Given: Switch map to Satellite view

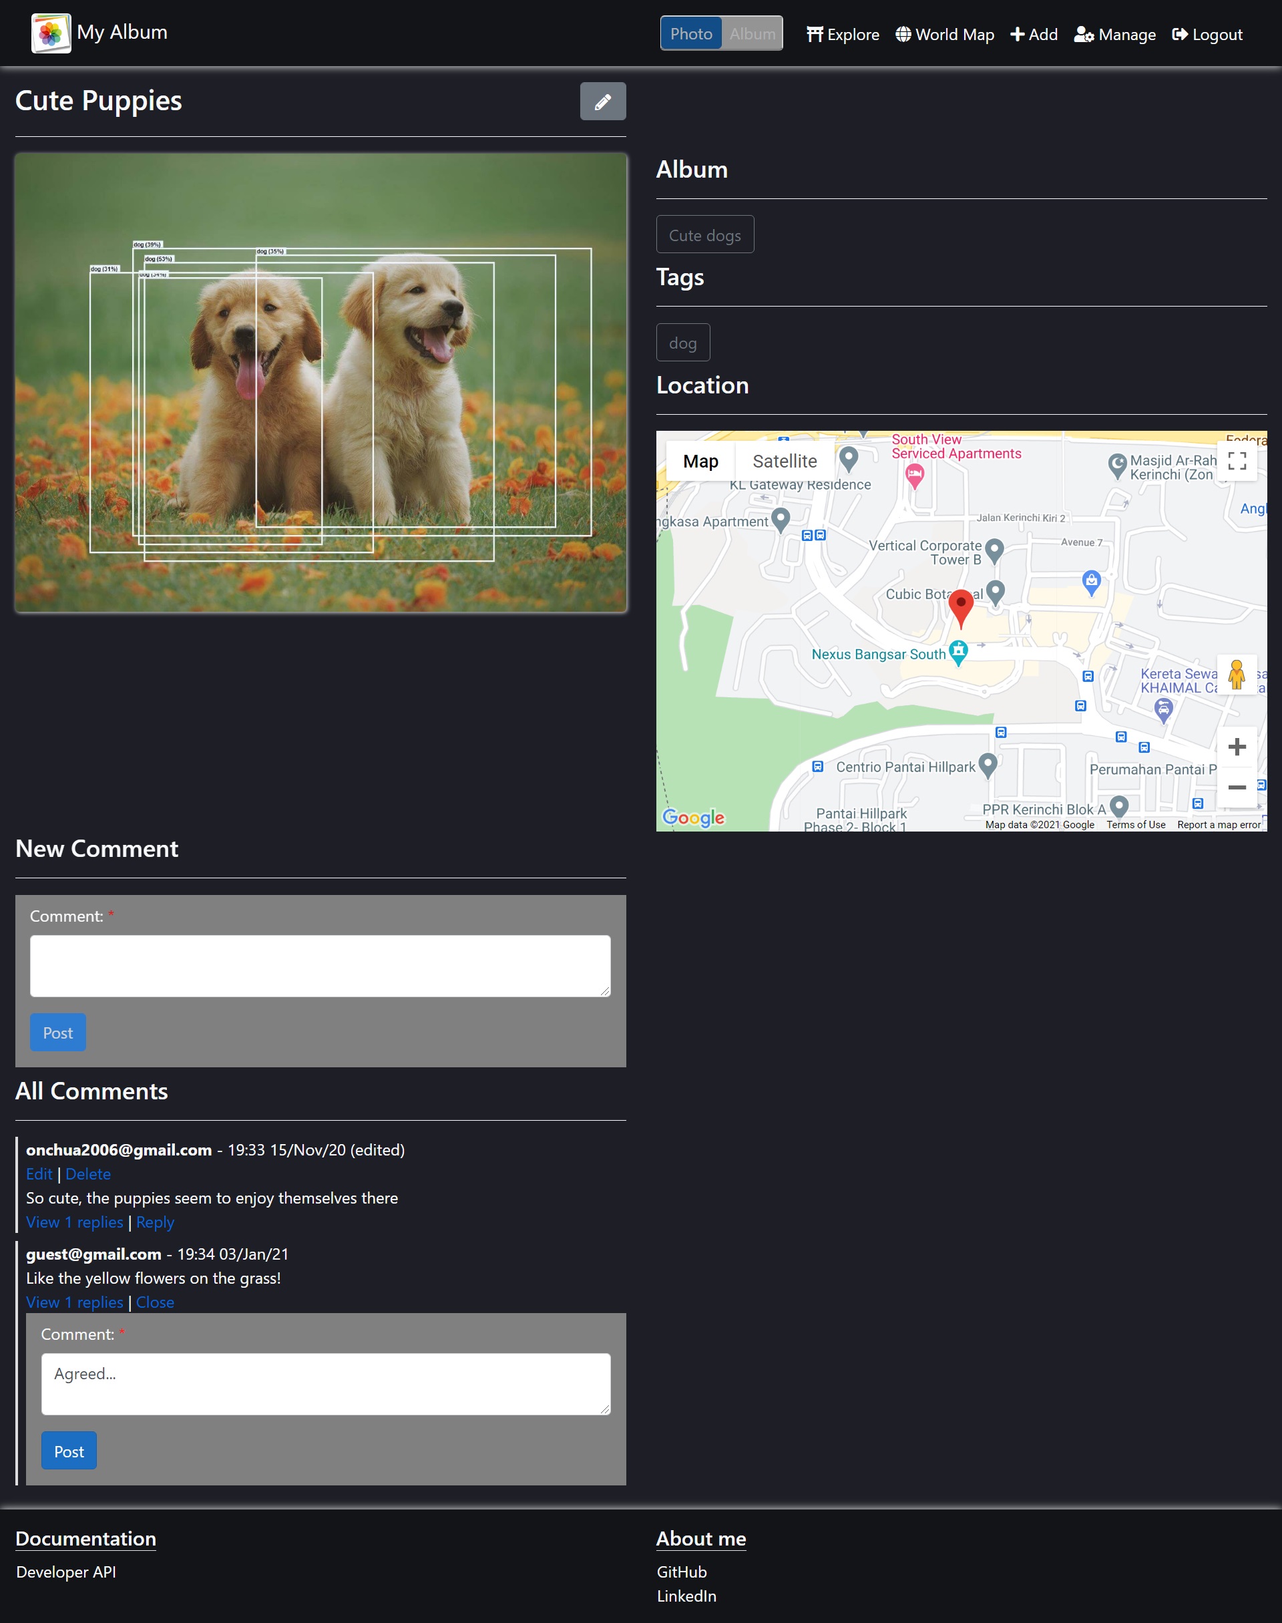Looking at the screenshot, I should [785, 461].
